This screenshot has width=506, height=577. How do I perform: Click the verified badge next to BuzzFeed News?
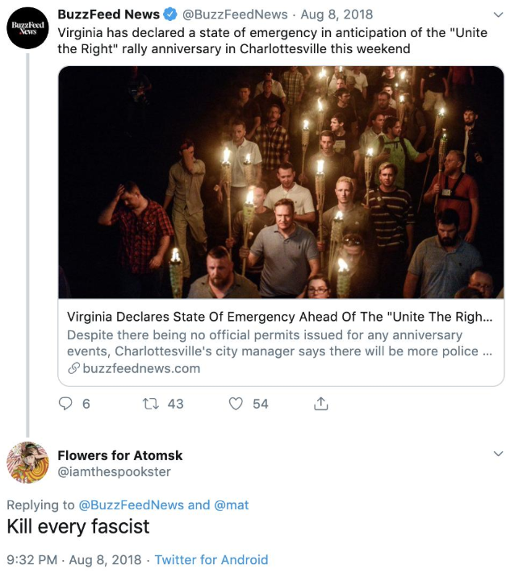[x=171, y=14]
